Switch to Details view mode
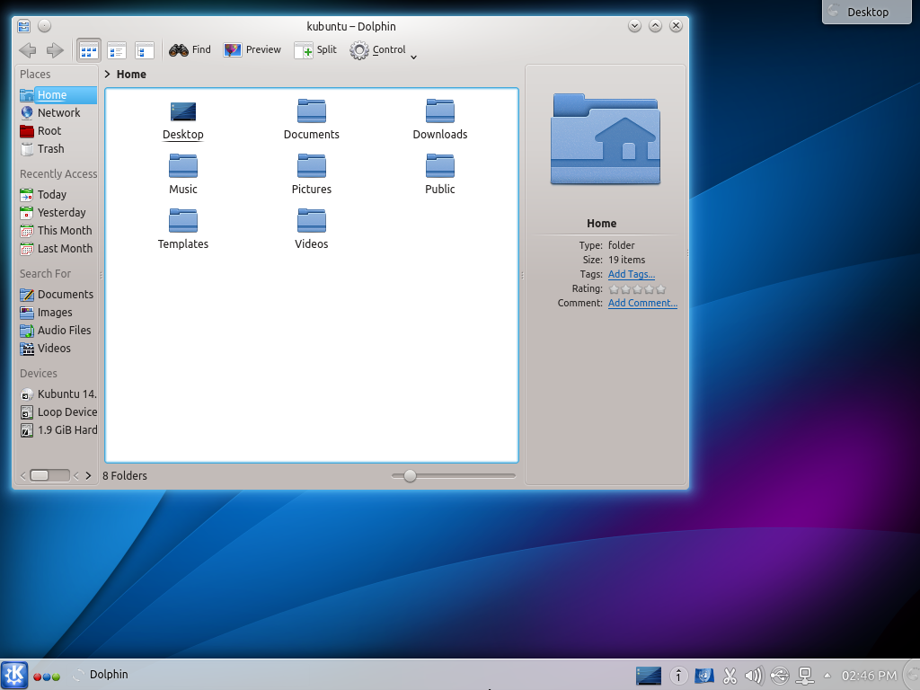The image size is (920, 690). click(x=145, y=50)
